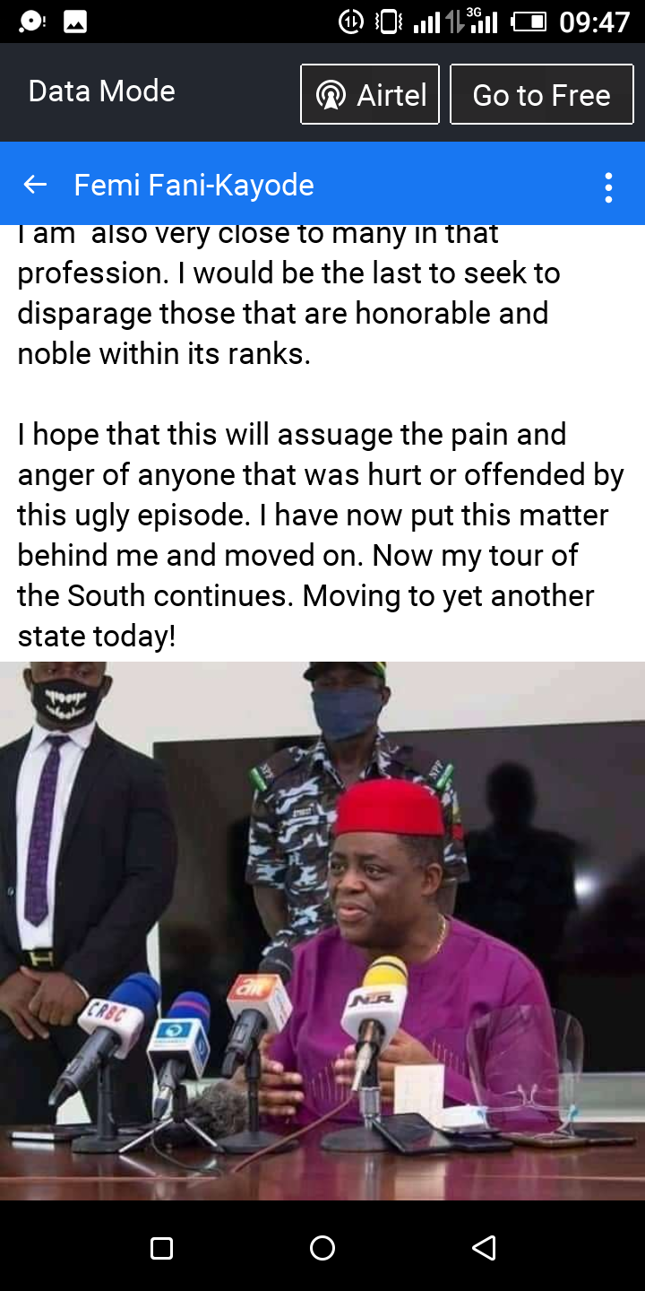The width and height of the screenshot is (645, 1291).
Task: Tap the paragraph starting "I hope that this"
Action: (x=321, y=535)
